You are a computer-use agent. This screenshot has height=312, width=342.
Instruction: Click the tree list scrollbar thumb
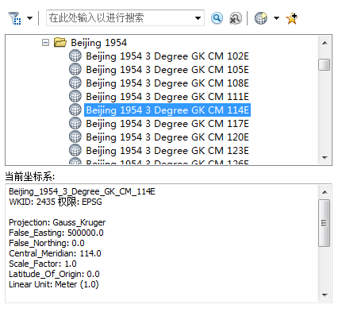pyautogui.click(x=325, y=64)
